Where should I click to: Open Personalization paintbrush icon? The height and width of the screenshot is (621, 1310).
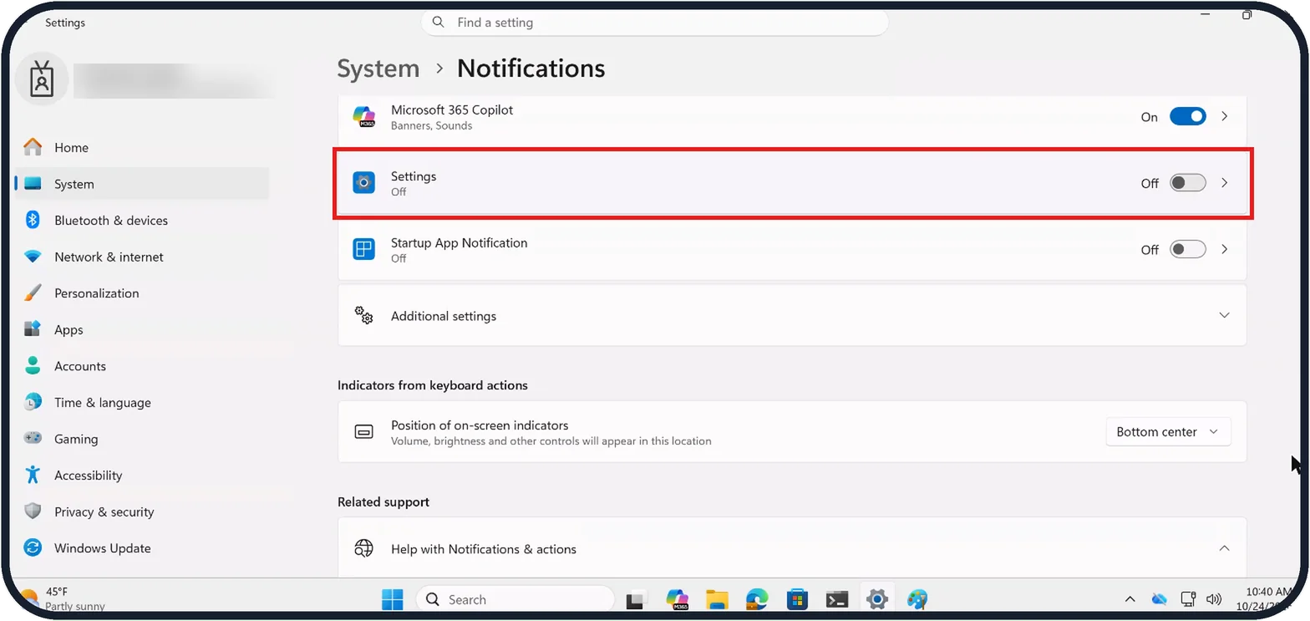[x=33, y=293]
